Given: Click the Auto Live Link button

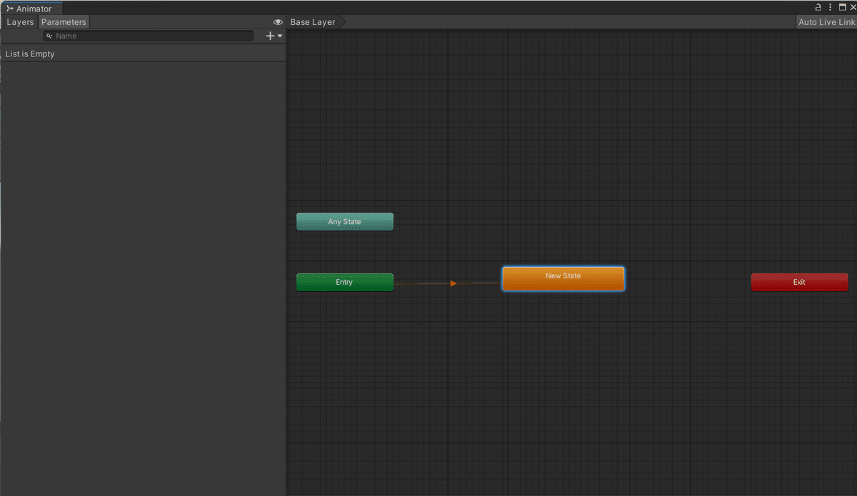Looking at the screenshot, I should [826, 21].
